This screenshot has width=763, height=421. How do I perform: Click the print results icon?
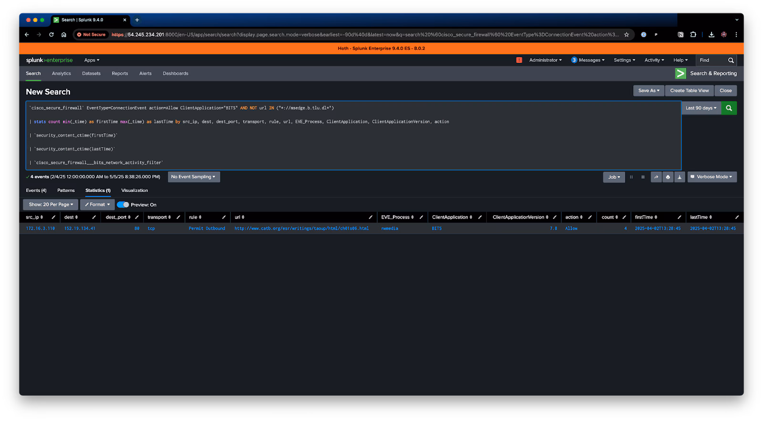(x=668, y=177)
